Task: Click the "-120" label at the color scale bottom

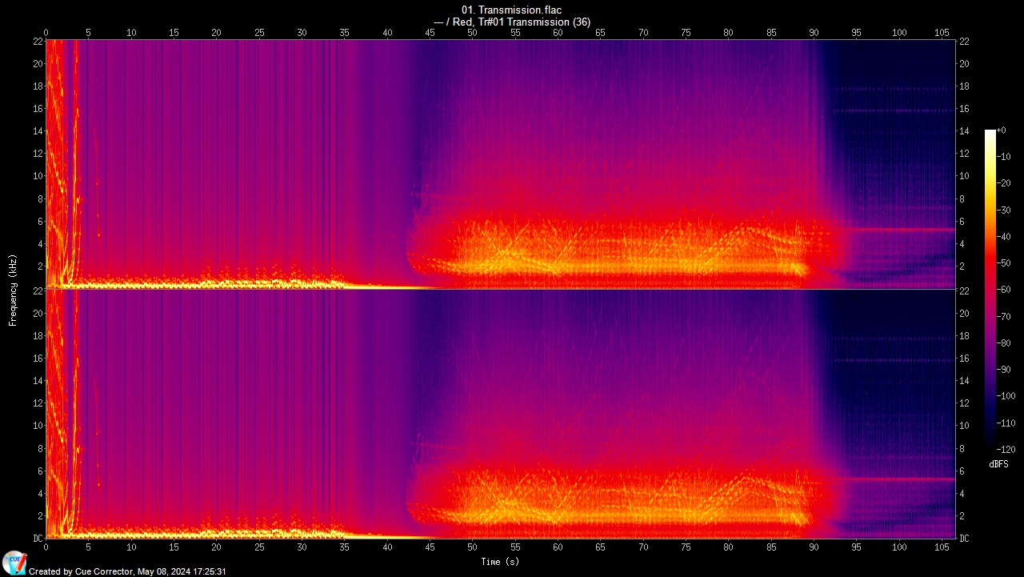Action: tap(1005, 450)
